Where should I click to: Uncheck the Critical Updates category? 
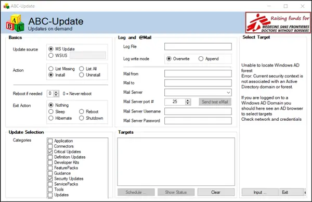(x=50, y=151)
